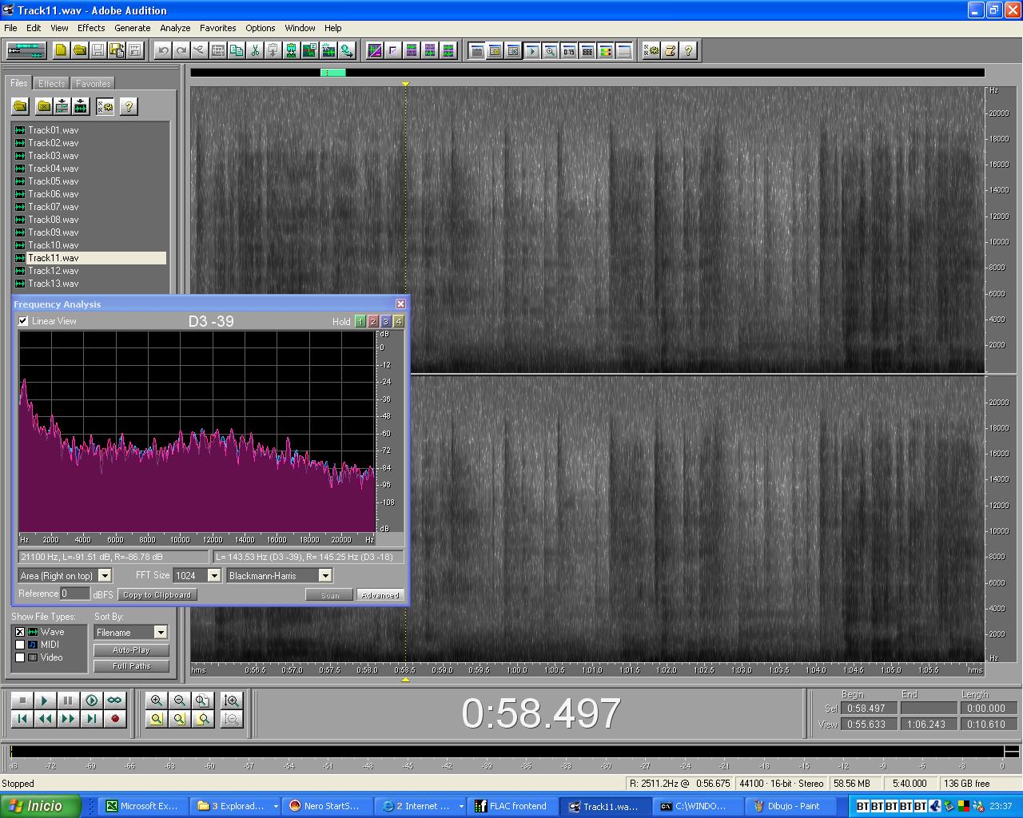Screen dimensions: 1023x818
Task: Toggle the Wave file type checkbox
Action: (x=20, y=632)
